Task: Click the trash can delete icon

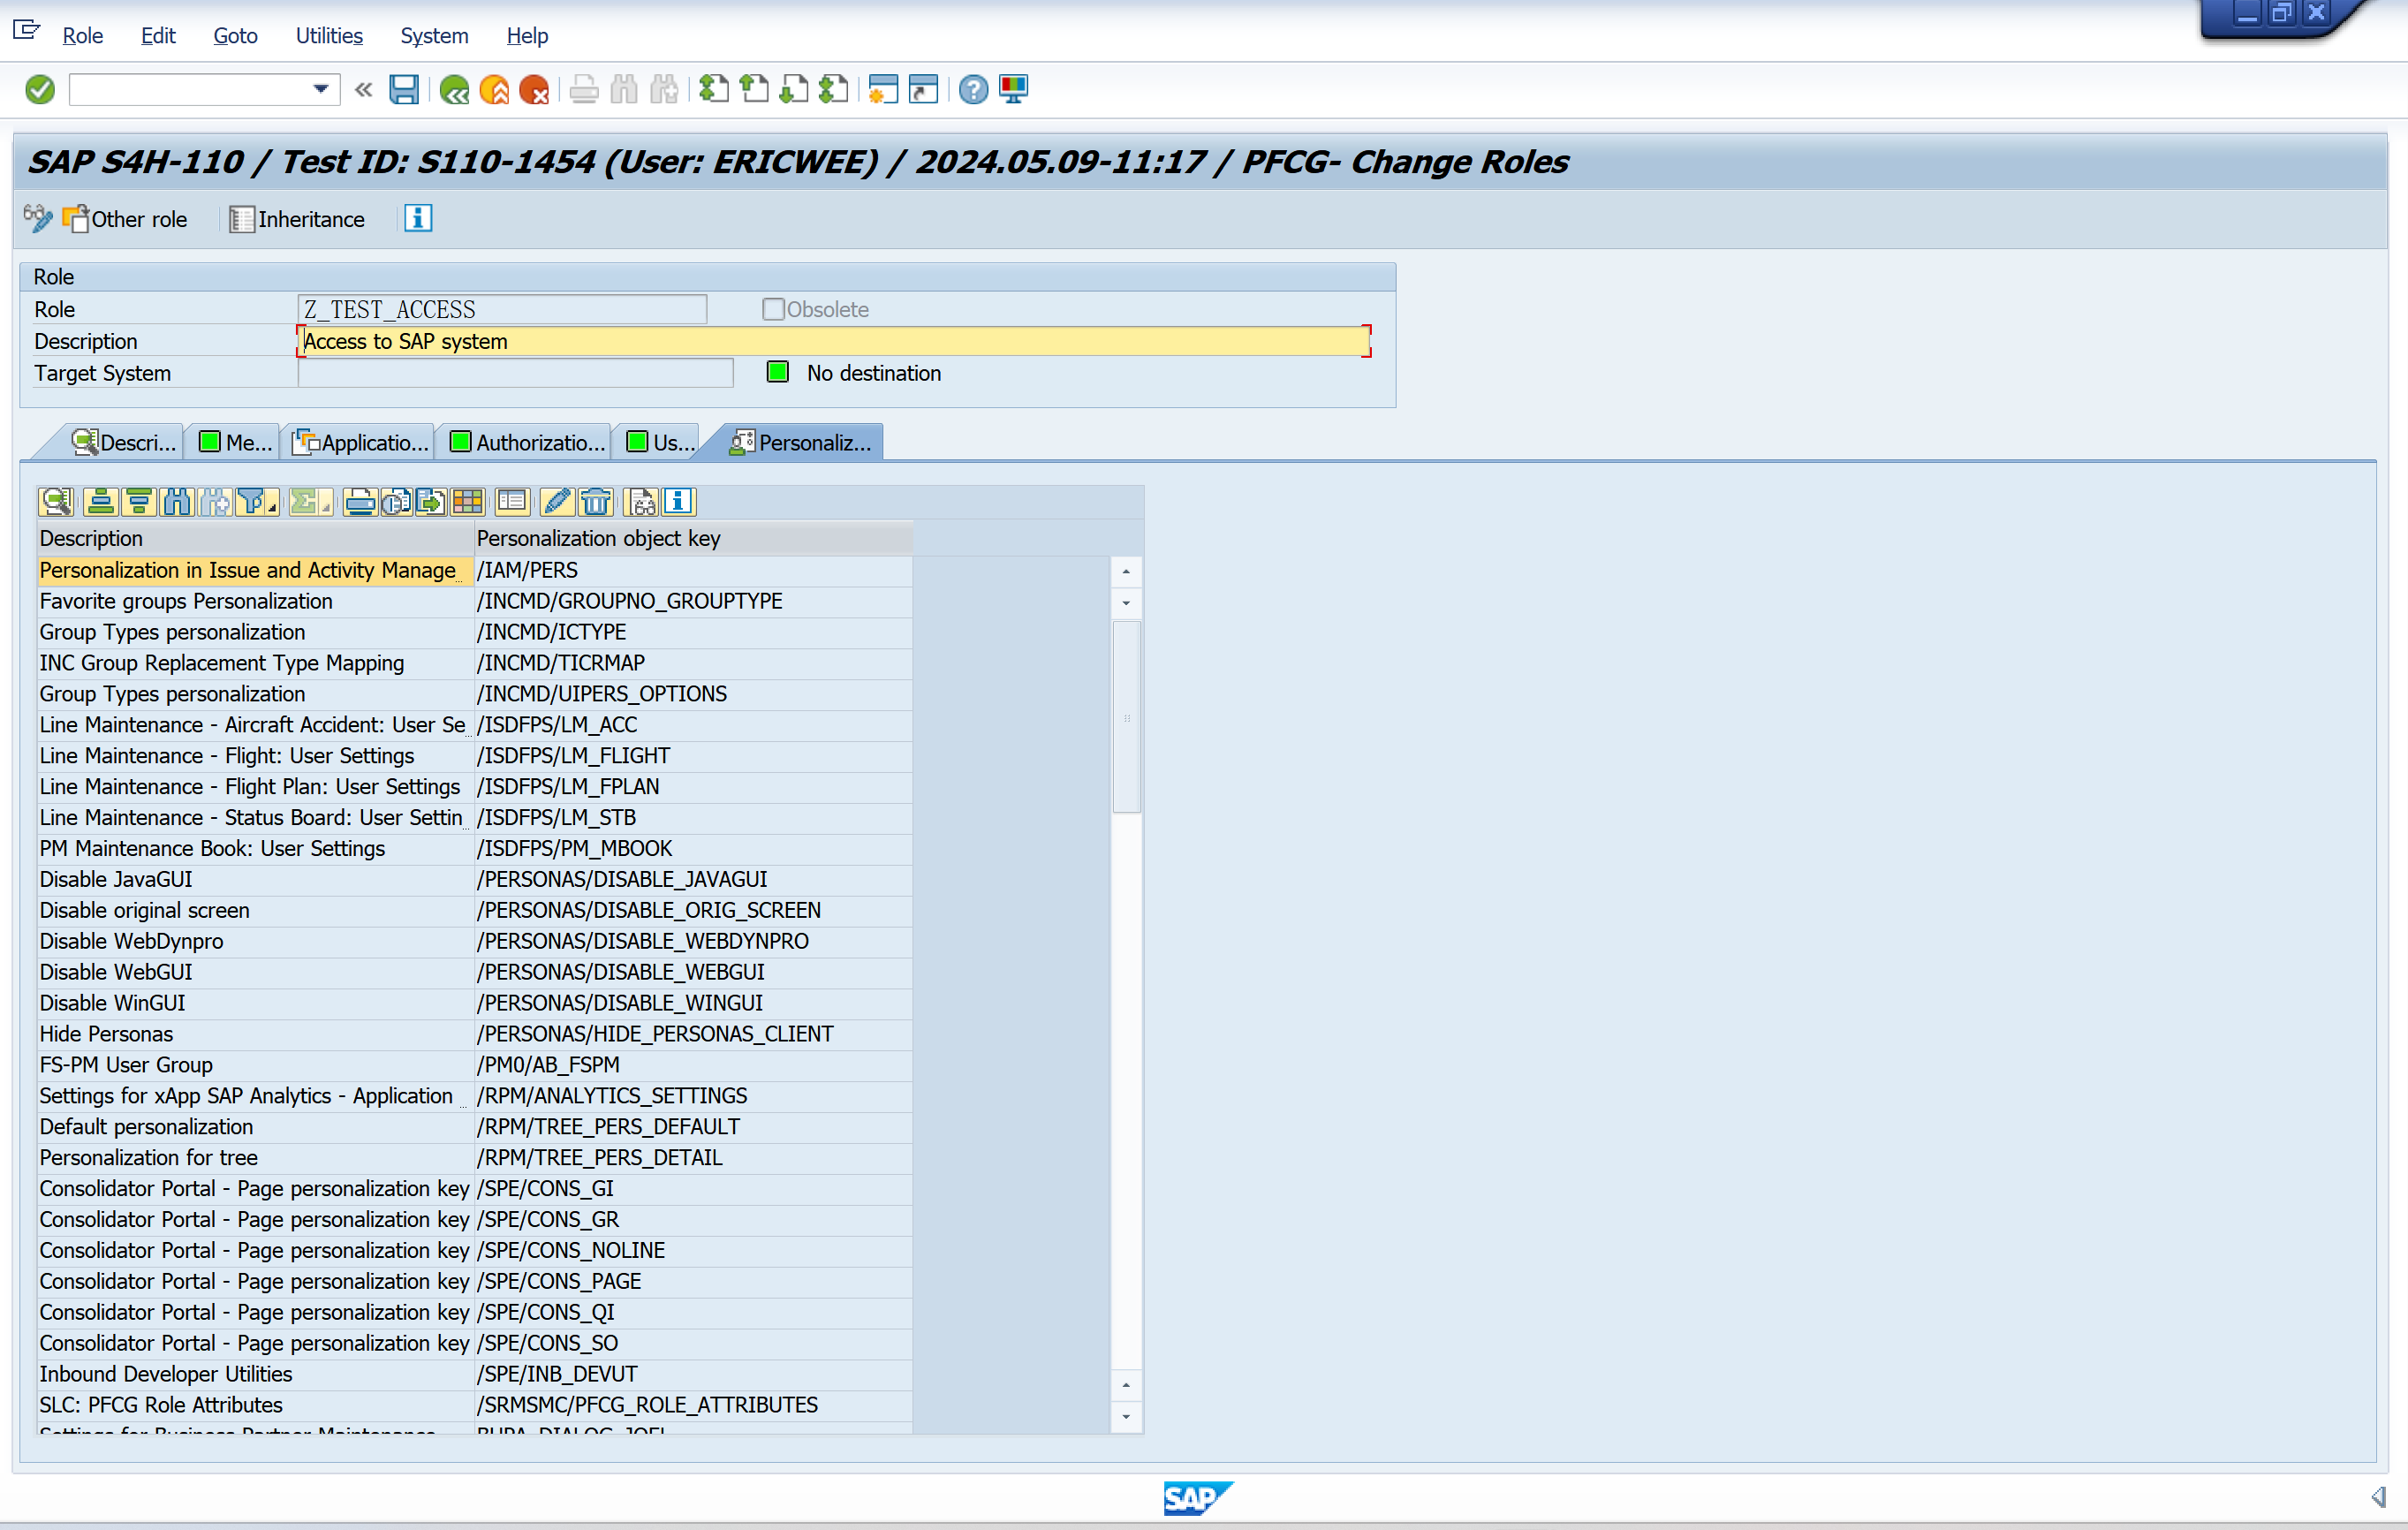Action: (596, 502)
